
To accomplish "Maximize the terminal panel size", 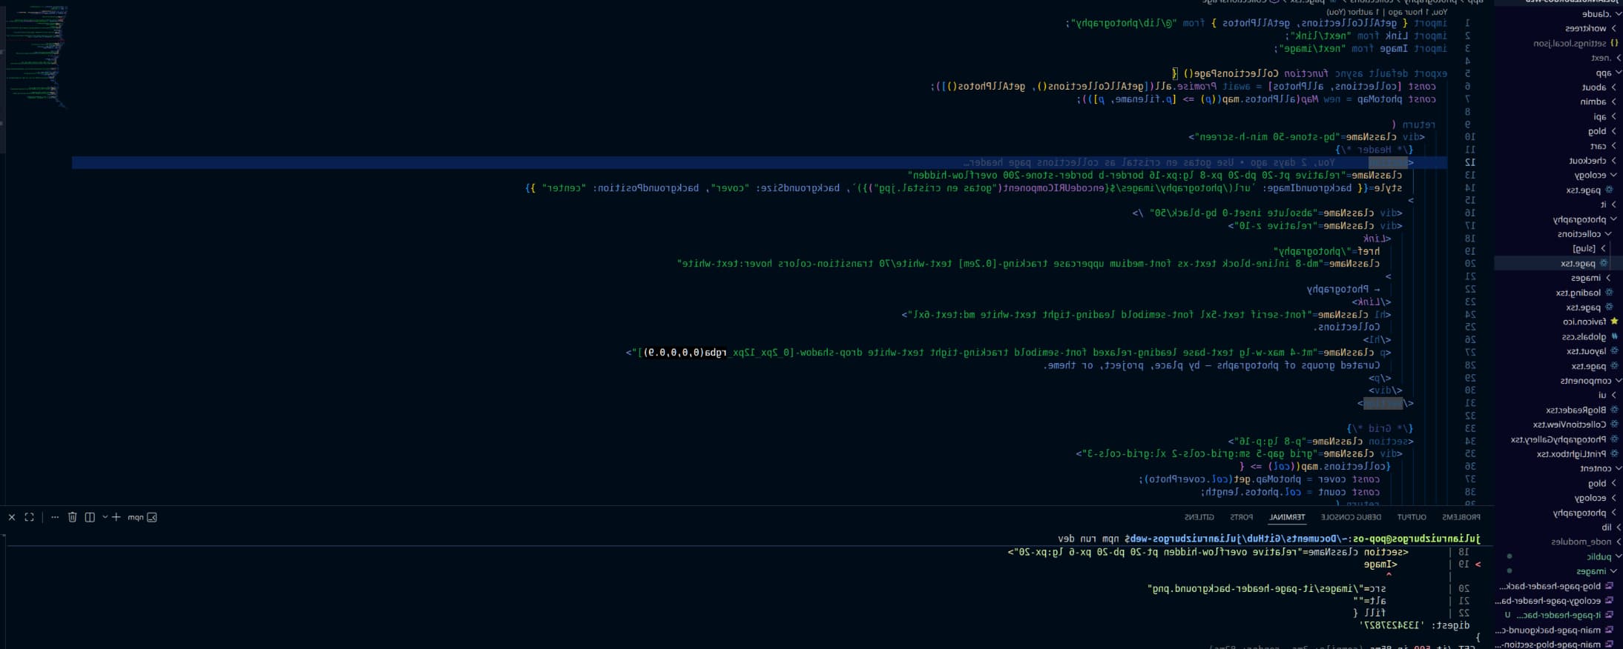I will point(30,517).
